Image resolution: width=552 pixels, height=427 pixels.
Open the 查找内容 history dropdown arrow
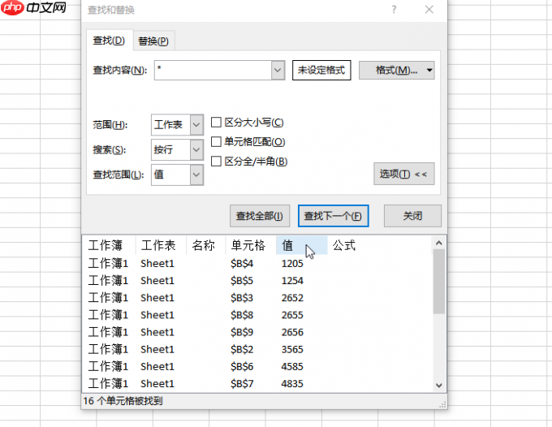278,70
